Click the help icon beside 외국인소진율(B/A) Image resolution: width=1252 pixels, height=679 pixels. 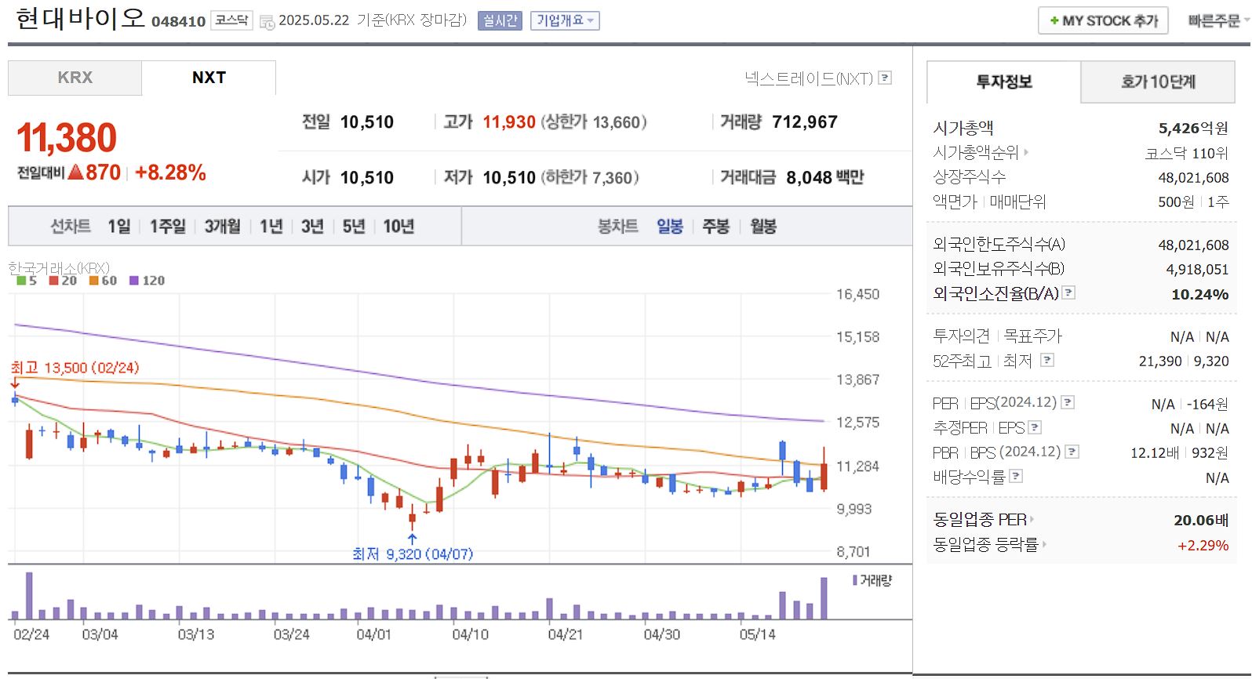[1068, 292]
